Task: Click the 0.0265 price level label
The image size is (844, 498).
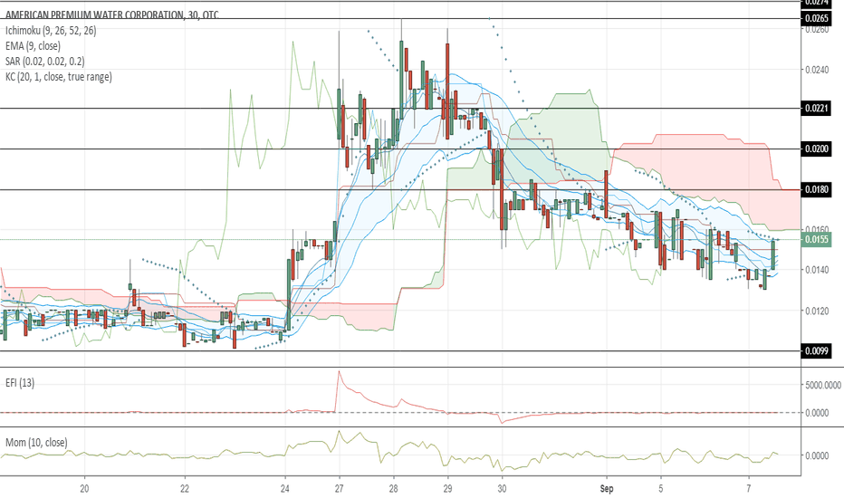Action: 817,18
